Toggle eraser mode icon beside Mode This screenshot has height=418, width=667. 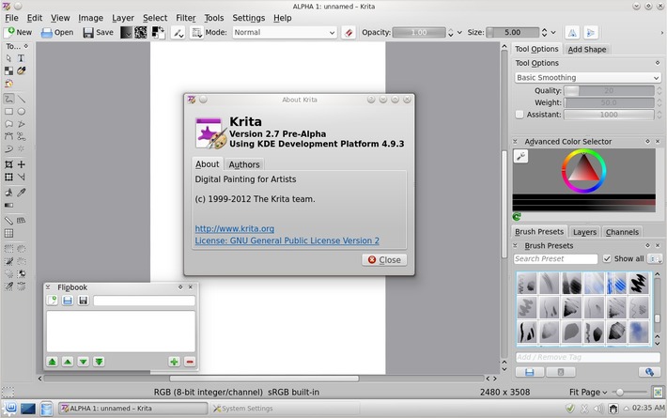click(x=349, y=32)
